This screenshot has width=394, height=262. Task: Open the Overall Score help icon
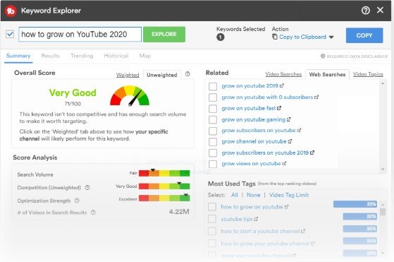click(187, 74)
